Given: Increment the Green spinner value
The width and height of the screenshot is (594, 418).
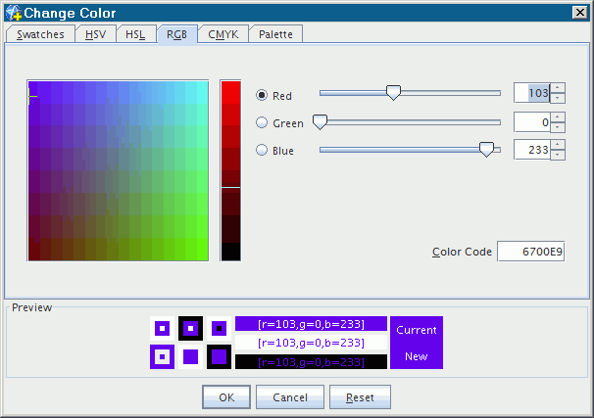Looking at the screenshot, I should (558, 116).
